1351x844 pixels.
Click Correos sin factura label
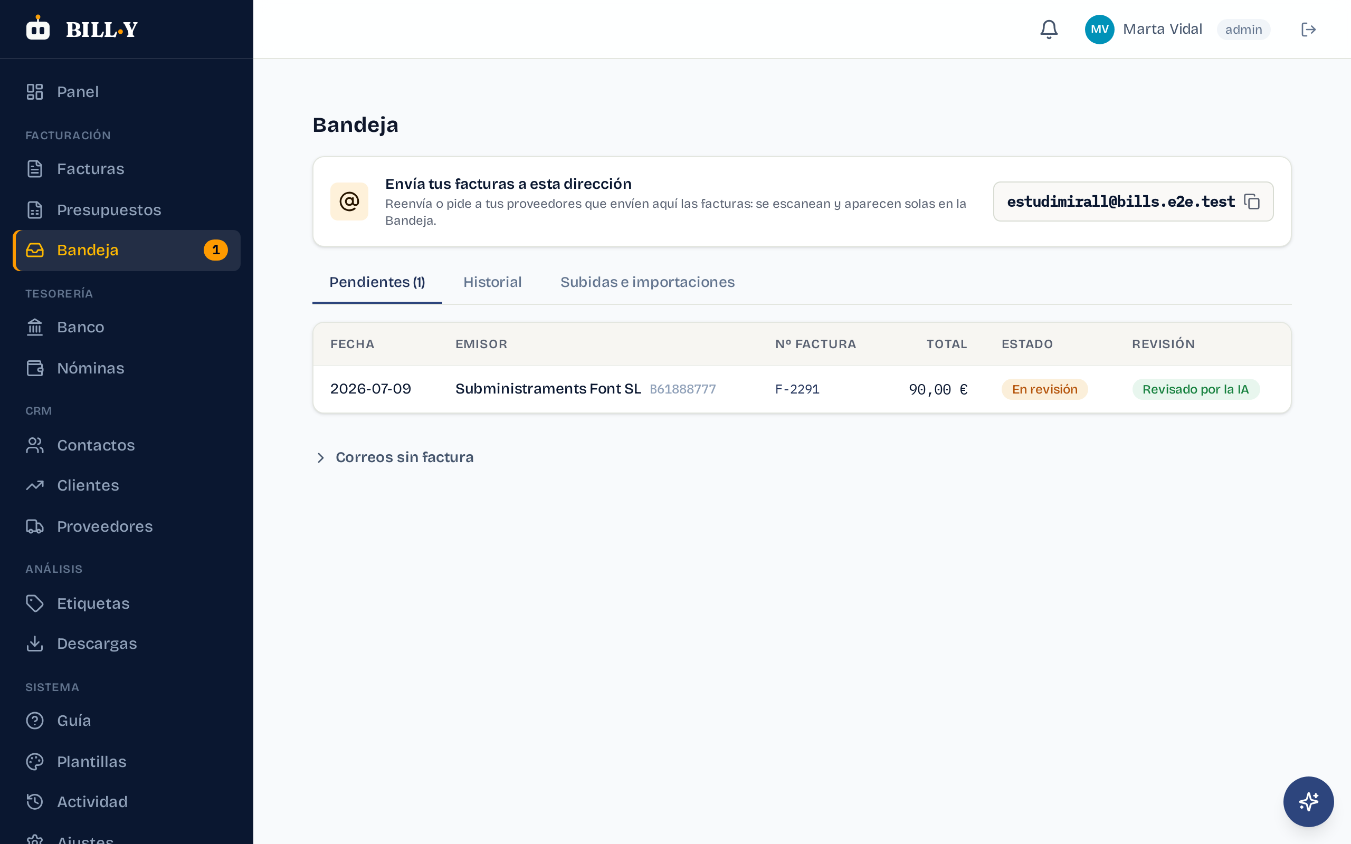(404, 457)
